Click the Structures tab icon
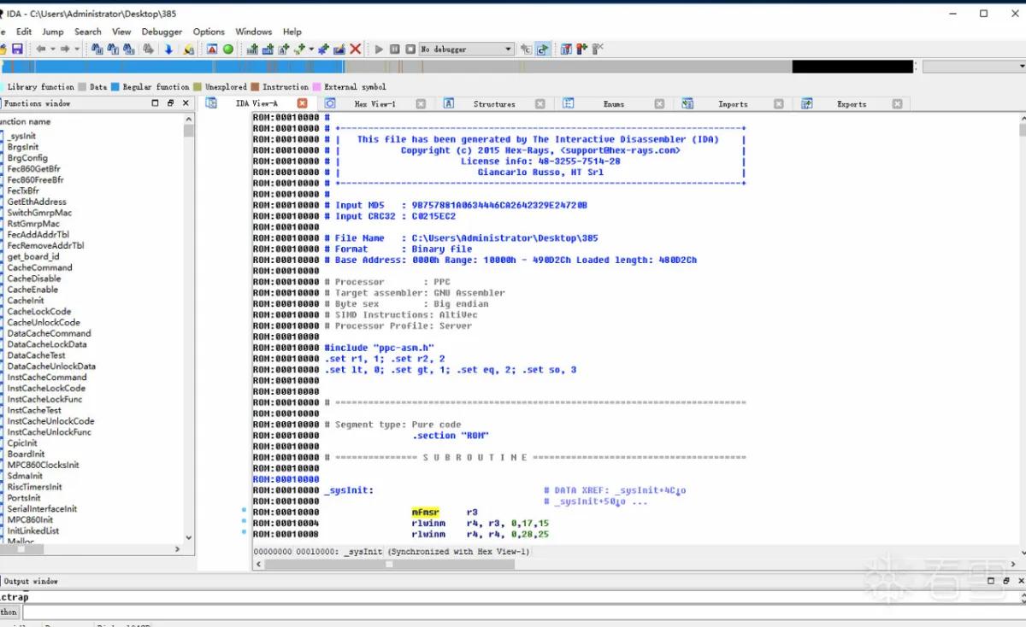 (x=448, y=103)
